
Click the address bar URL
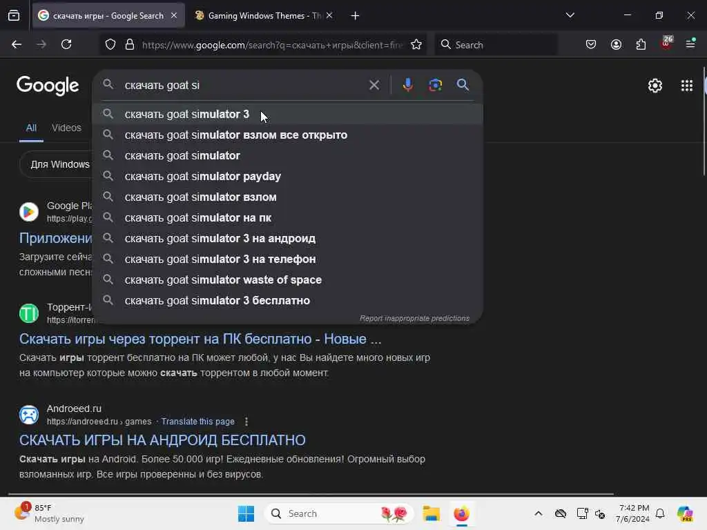coord(272,45)
